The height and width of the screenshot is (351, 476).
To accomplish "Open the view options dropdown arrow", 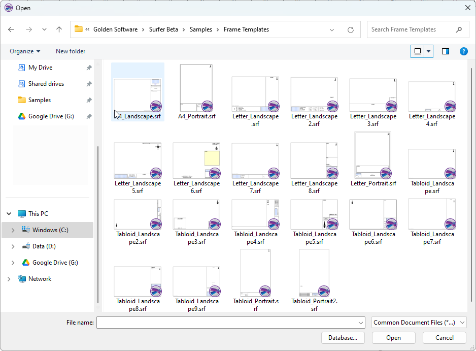I will [x=428, y=51].
